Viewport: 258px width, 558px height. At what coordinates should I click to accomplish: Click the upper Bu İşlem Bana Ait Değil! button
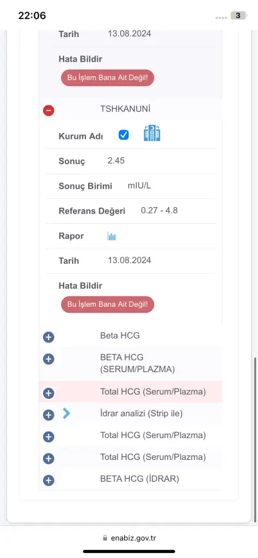tap(108, 77)
